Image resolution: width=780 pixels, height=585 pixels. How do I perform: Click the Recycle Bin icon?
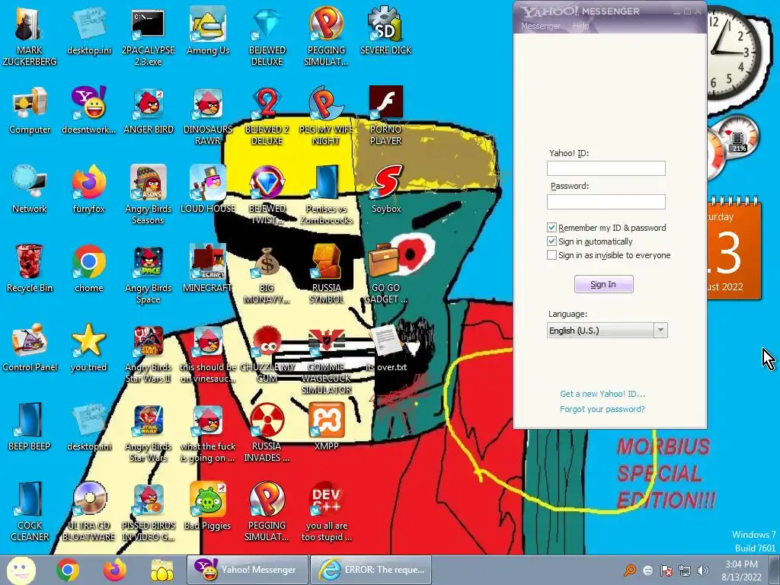[30, 267]
